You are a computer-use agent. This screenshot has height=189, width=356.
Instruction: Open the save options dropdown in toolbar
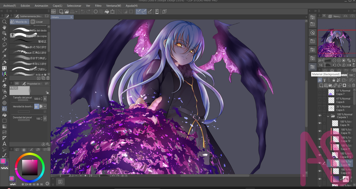point(76,11)
